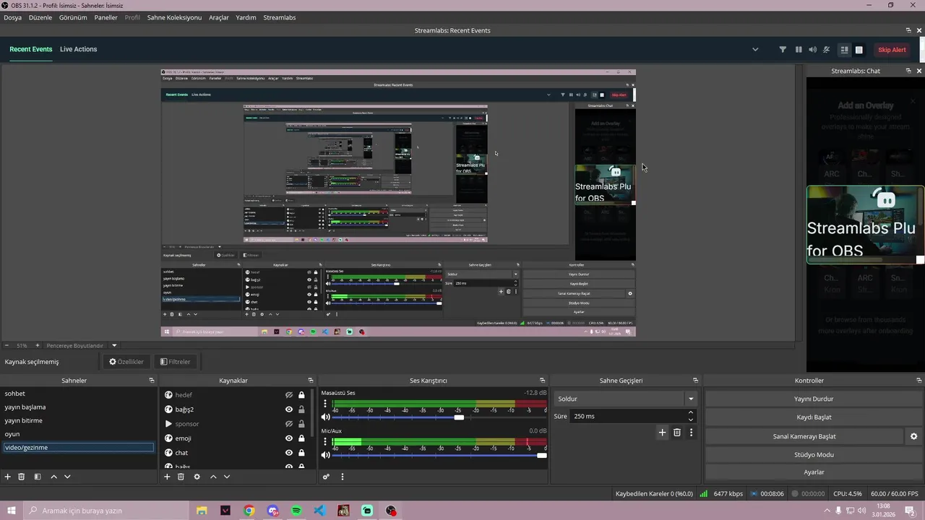Image resolution: width=925 pixels, height=520 pixels.
Task: Unlock the emoji source
Action: click(x=301, y=438)
